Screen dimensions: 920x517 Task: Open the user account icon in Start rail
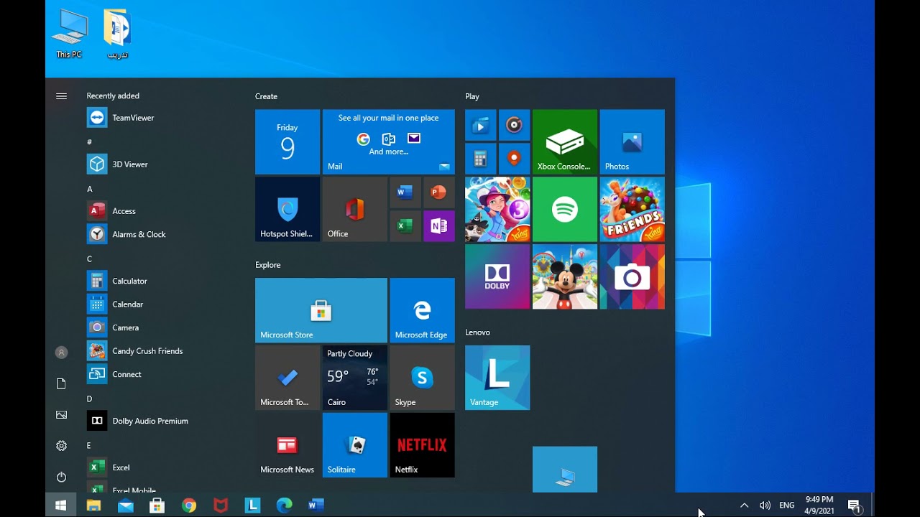coord(61,353)
